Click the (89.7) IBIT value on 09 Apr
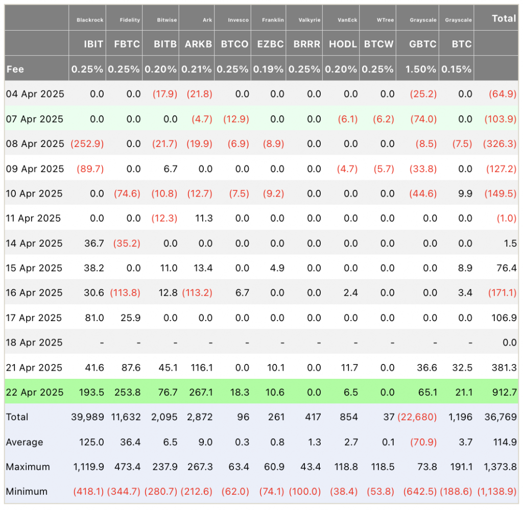This screenshot has width=523, height=510. point(90,168)
